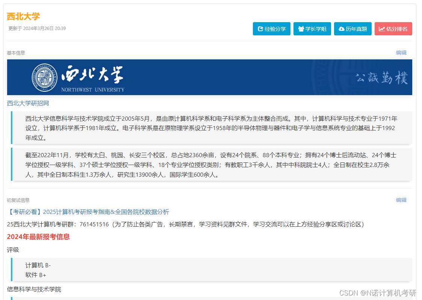Click 编辑 link beside 初复试信息

tap(401, 200)
